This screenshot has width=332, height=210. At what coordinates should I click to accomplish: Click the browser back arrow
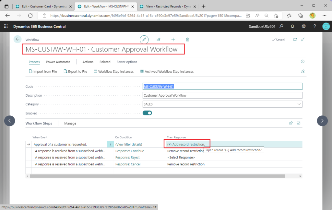[8, 16]
